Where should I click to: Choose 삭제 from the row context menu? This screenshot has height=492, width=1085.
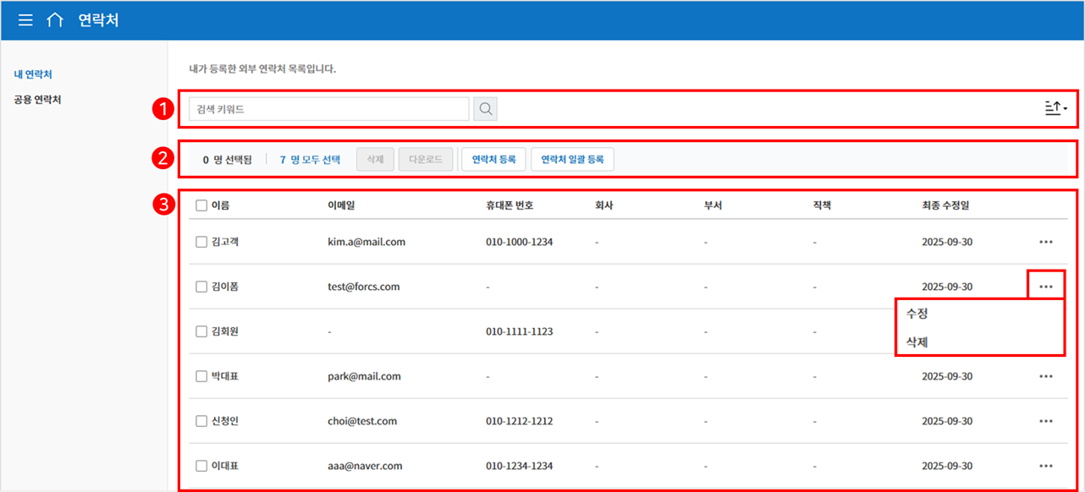coord(918,342)
